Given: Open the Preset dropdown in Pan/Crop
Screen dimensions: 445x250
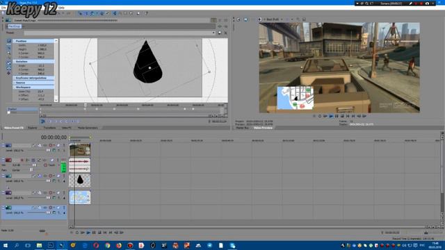Looking at the screenshot, I should (x=213, y=33).
